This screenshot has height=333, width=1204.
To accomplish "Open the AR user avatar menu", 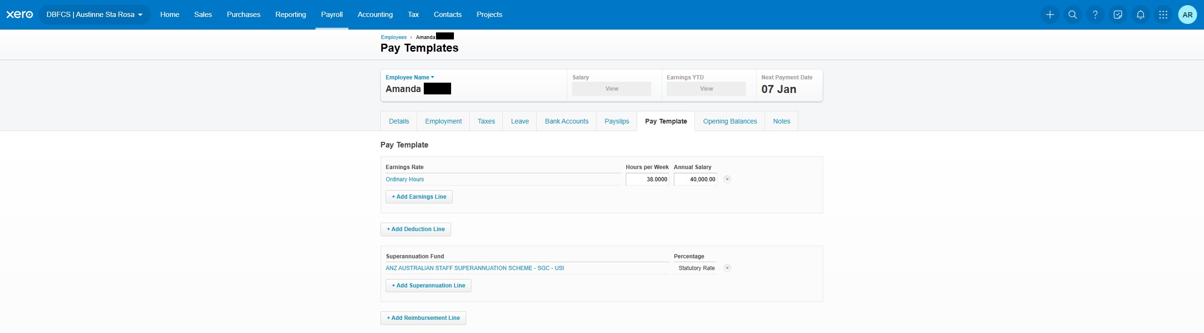I will (1188, 15).
